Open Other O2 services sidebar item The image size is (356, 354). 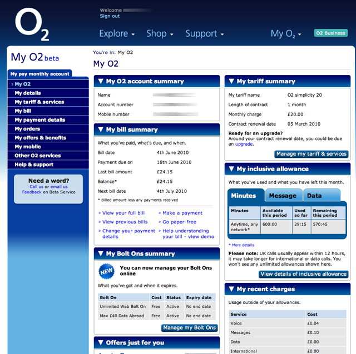coord(48,156)
